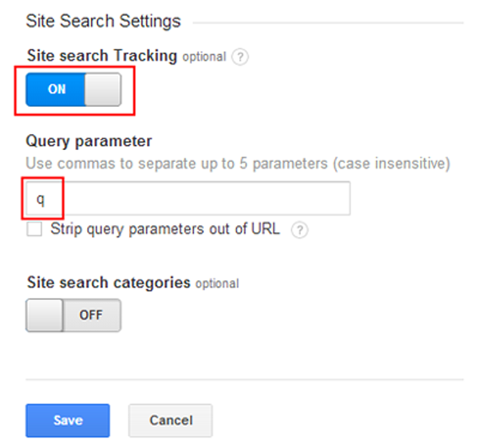The height and width of the screenshot is (447, 479).
Task: Click the Site search Tracking label
Action: (x=102, y=56)
